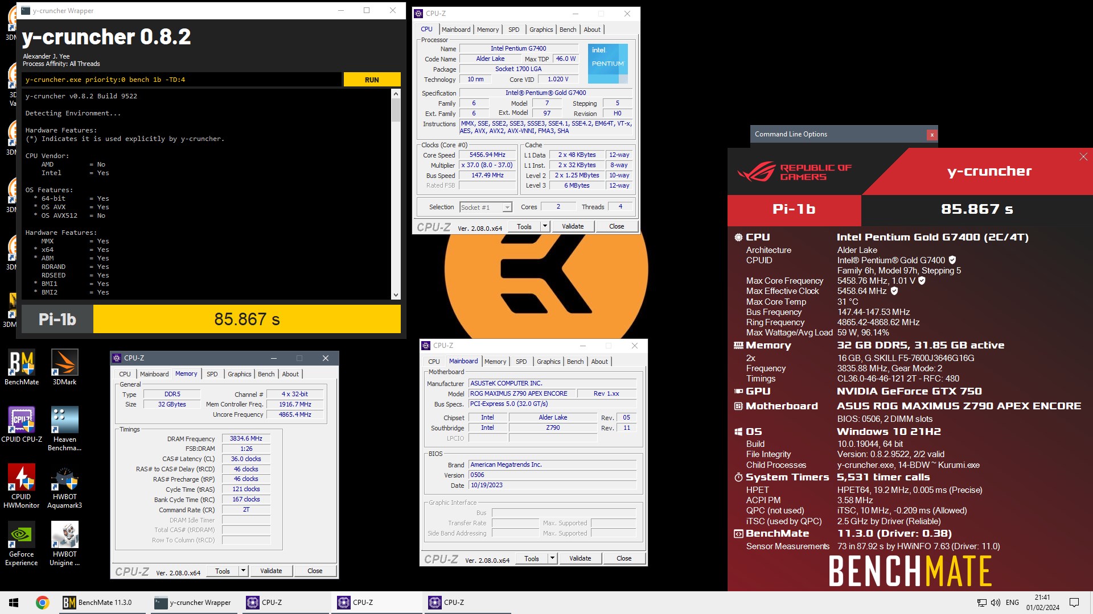Click Validate in Memory tab window

(x=271, y=571)
